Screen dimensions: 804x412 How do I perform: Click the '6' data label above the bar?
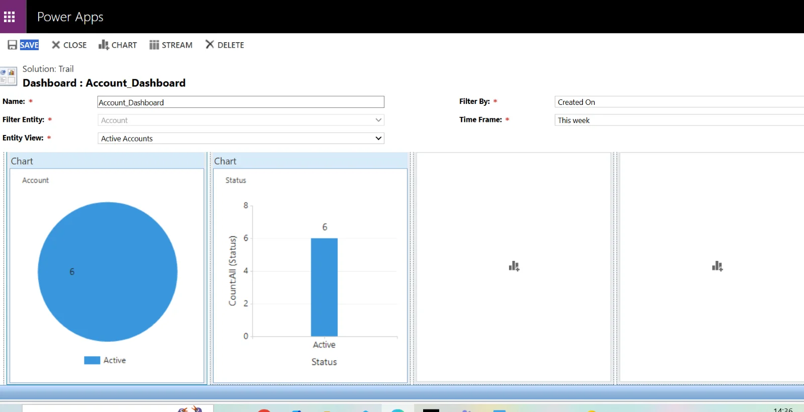coord(325,227)
